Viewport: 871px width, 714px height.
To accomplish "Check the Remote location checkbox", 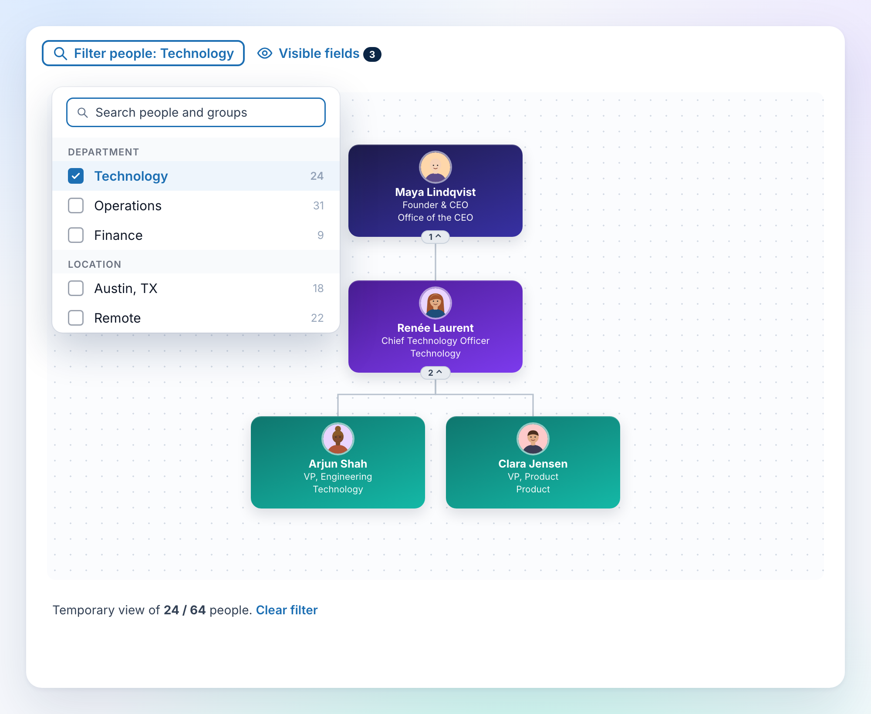I will 76,318.
